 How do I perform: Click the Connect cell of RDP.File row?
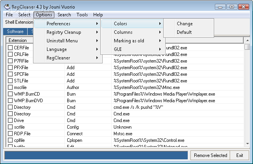(75, 134)
